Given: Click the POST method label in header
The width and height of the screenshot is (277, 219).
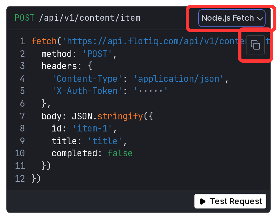Looking at the screenshot, I should click(24, 18).
